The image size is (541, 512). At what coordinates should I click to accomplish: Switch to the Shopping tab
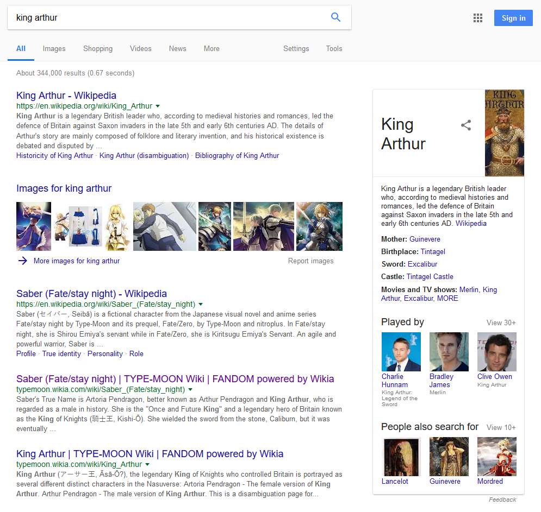[x=98, y=48]
